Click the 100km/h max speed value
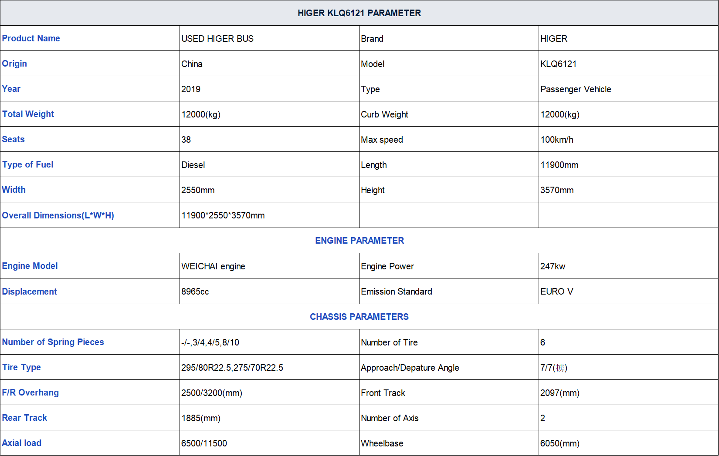Screen dimensions: 719x456 click(557, 140)
